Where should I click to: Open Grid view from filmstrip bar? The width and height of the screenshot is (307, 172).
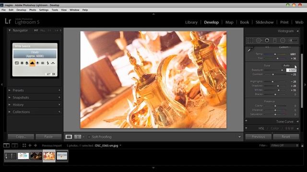(x=24, y=145)
